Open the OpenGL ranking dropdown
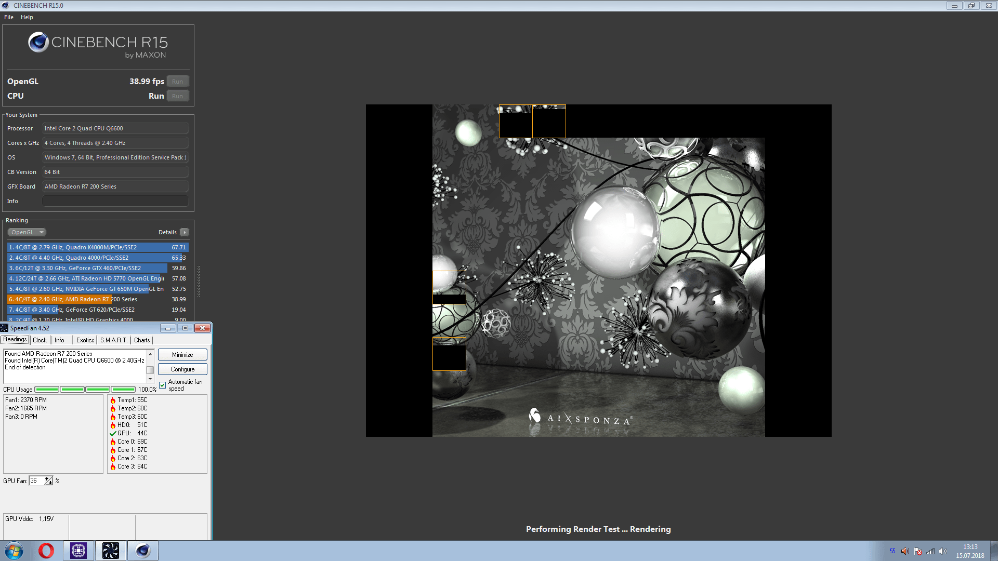Screen dimensions: 998x561 coord(28,232)
